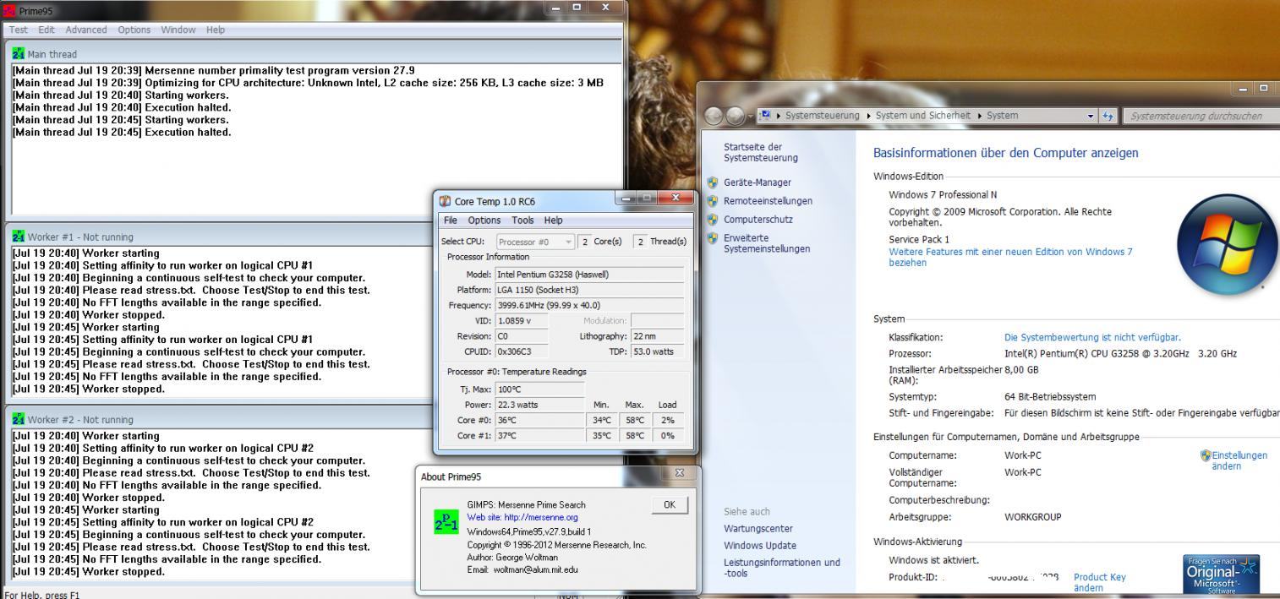Click the Systemsteuerung durchsuchen search field

[x=1201, y=117]
